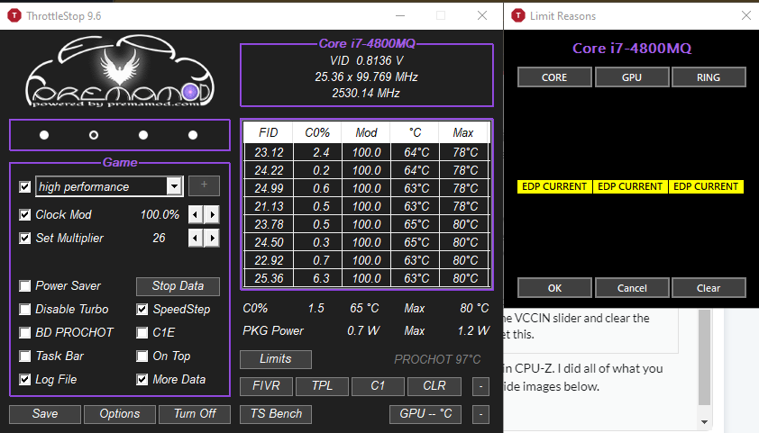Select the first profile radio button

(44, 135)
